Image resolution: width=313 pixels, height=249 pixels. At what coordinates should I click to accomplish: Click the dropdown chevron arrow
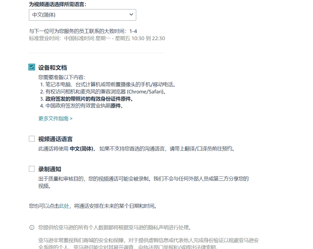131,15
